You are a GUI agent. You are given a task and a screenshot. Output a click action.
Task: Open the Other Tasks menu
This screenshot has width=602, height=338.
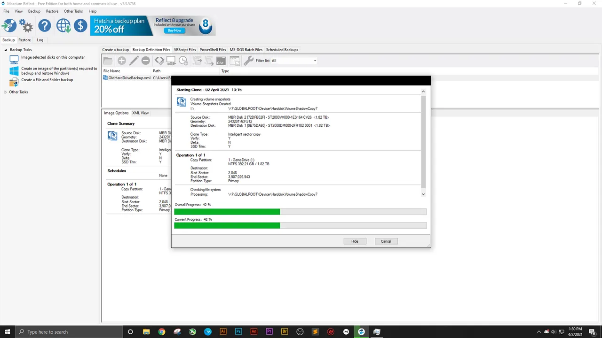[x=73, y=11]
